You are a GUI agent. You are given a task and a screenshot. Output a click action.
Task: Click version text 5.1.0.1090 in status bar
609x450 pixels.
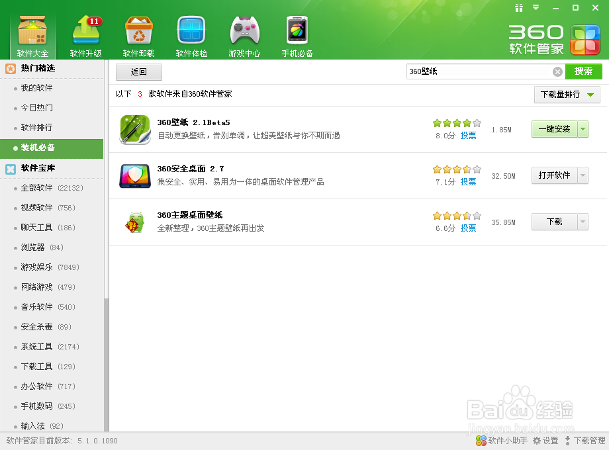(97, 441)
